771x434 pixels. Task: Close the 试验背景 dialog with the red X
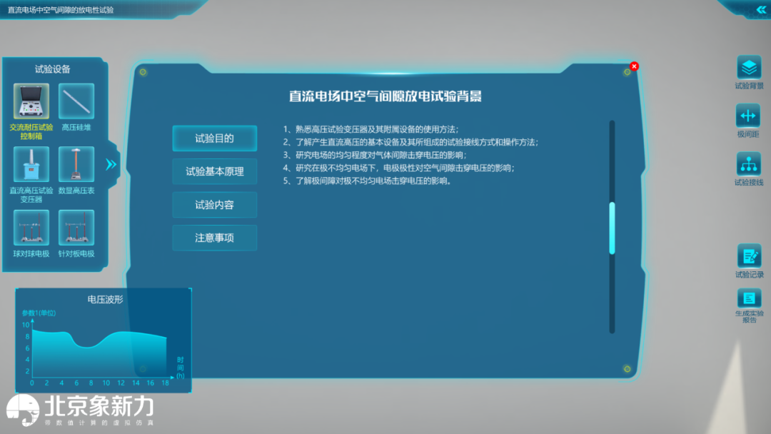point(634,66)
